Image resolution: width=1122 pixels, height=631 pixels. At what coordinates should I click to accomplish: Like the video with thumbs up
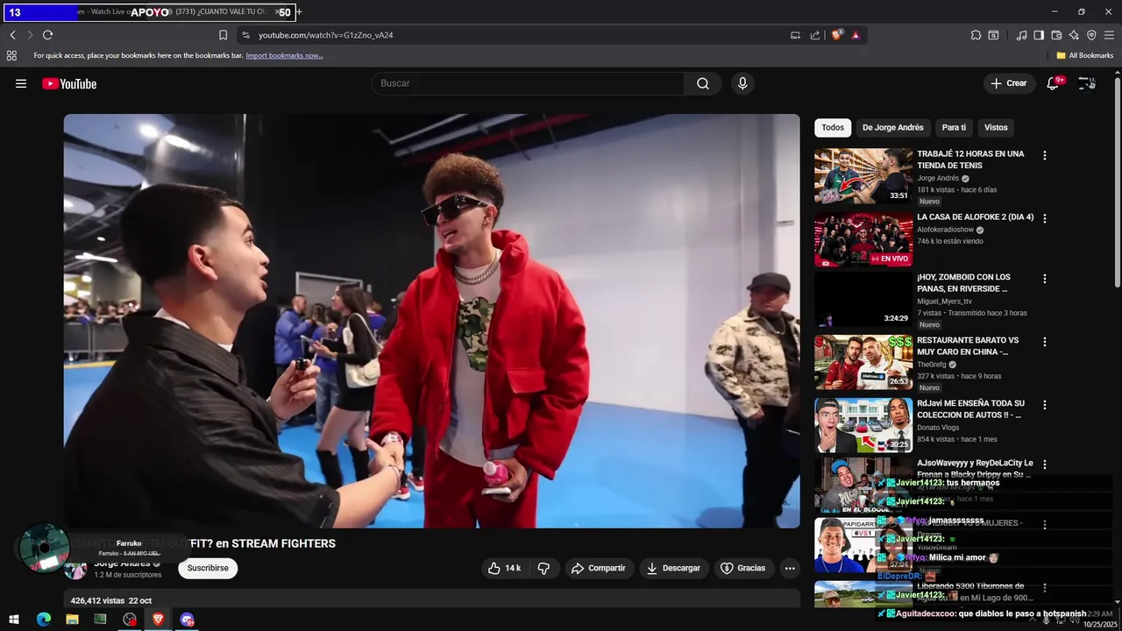coord(504,568)
